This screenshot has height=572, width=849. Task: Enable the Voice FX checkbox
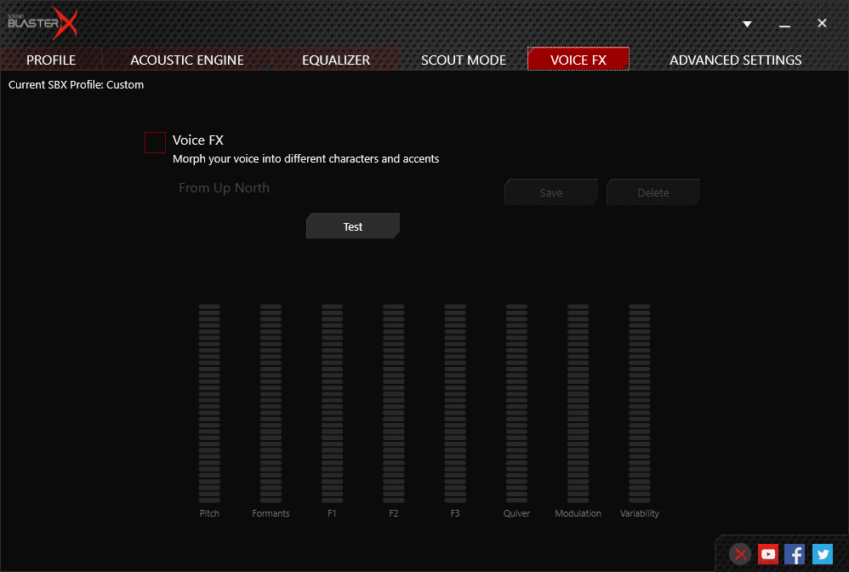tap(155, 142)
